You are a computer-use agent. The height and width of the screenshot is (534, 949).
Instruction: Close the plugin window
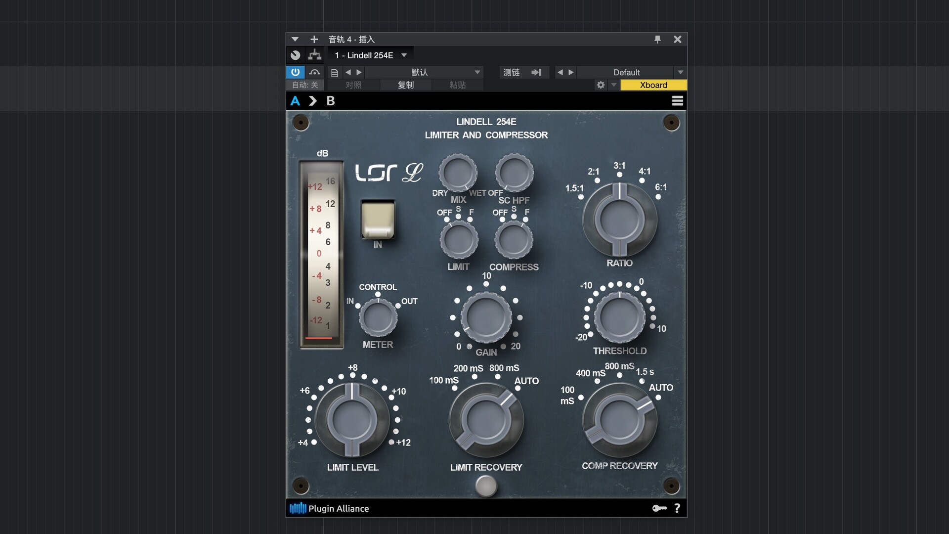point(678,40)
